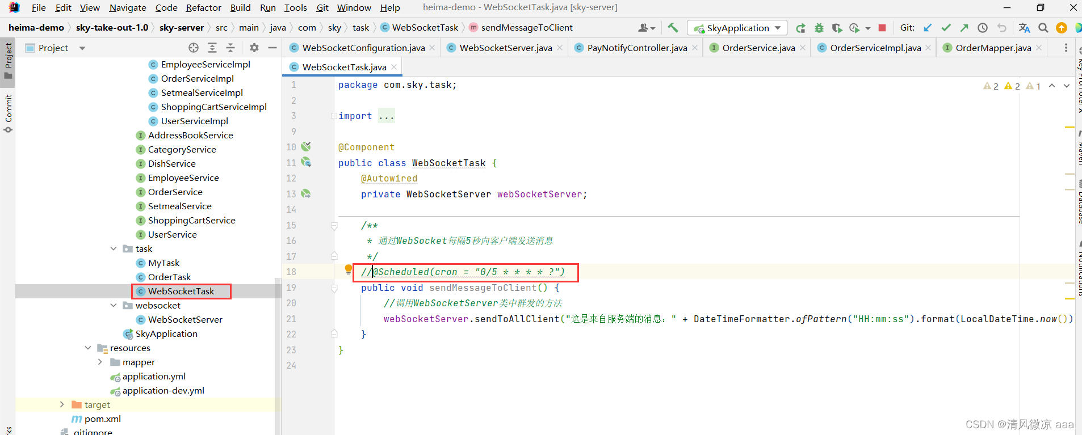Fold sendMessageToClient method at line 19

[334, 288]
